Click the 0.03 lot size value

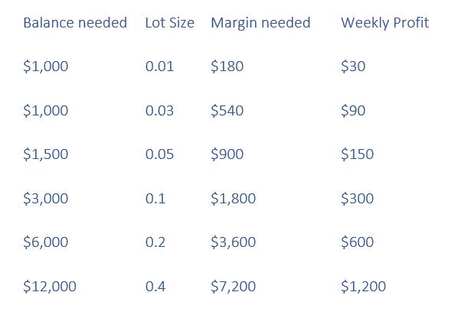click(x=159, y=111)
